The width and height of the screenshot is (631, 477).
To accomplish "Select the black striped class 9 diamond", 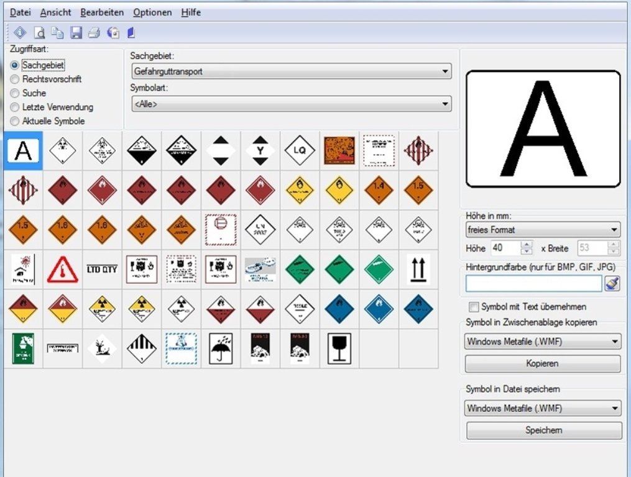I will [142, 348].
